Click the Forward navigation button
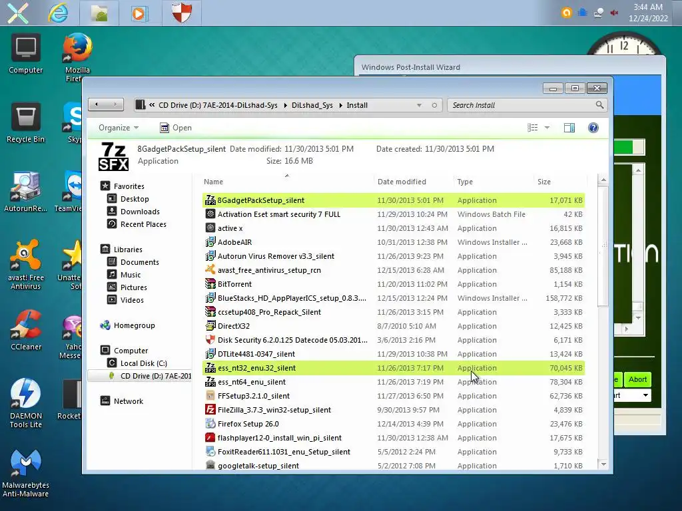682x511 pixels. coord(115,104)
